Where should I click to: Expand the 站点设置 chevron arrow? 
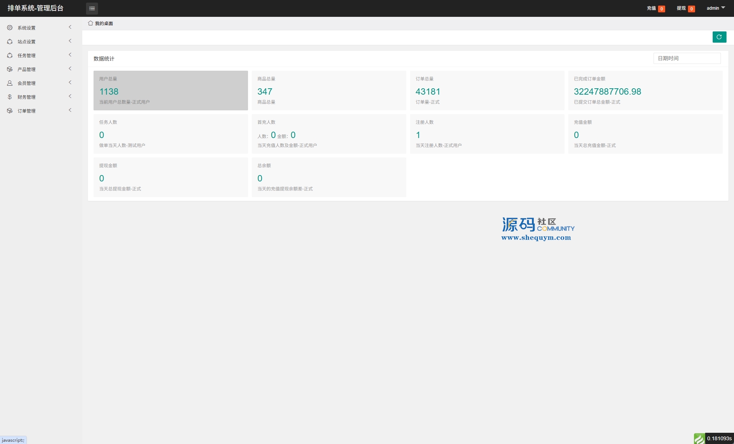click(70, 41)
